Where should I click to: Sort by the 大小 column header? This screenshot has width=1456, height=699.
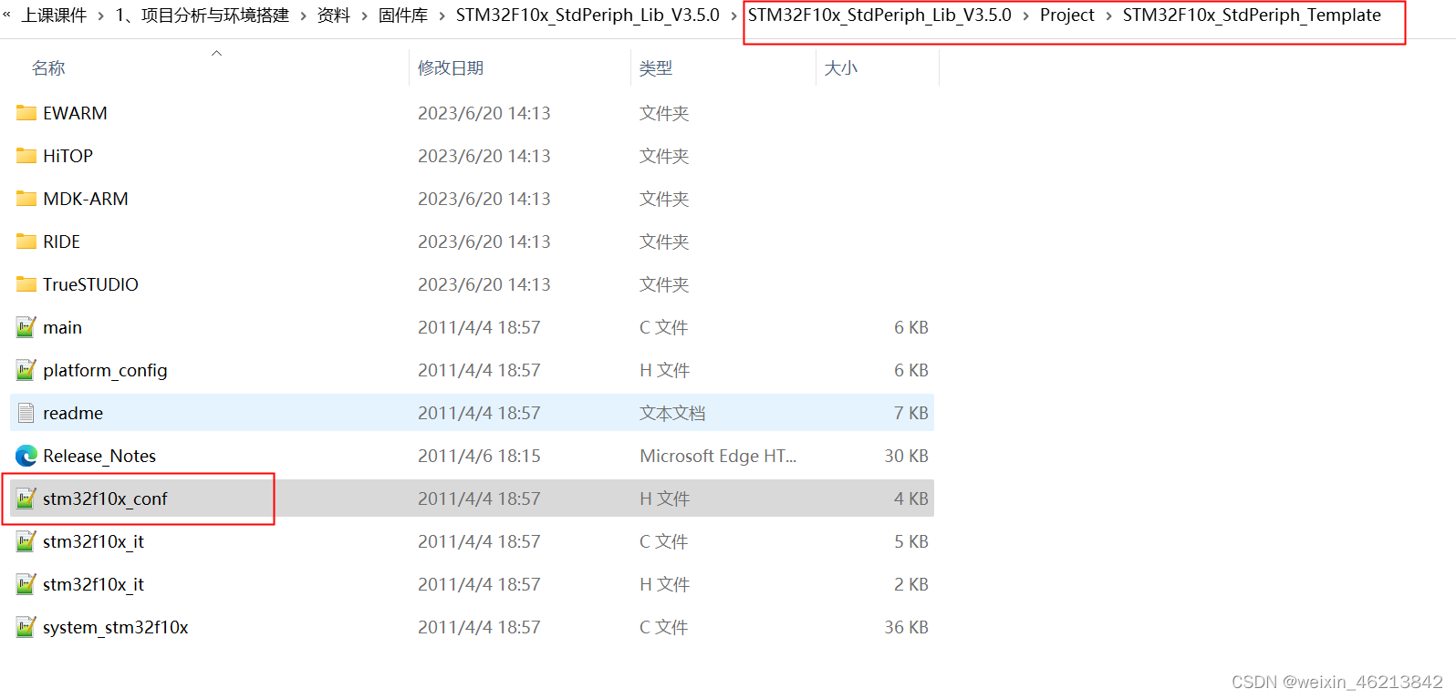(x=841, y=68)
